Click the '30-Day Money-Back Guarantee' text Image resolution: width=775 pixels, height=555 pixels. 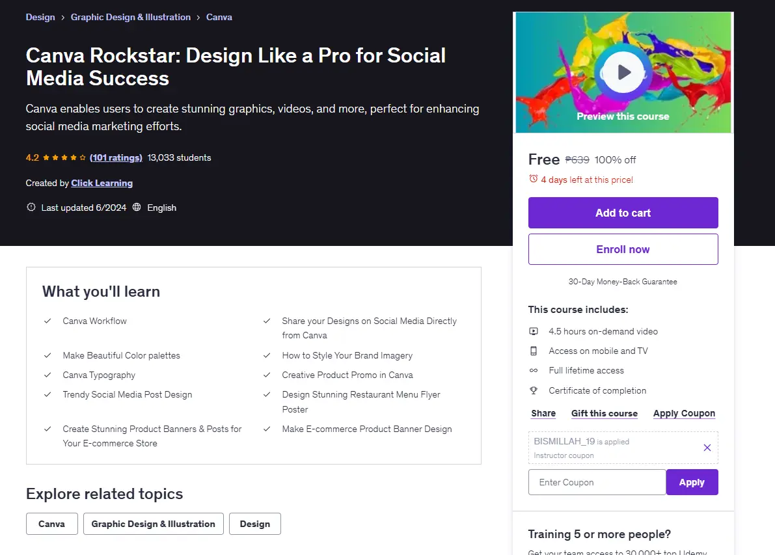click(623, 282)
